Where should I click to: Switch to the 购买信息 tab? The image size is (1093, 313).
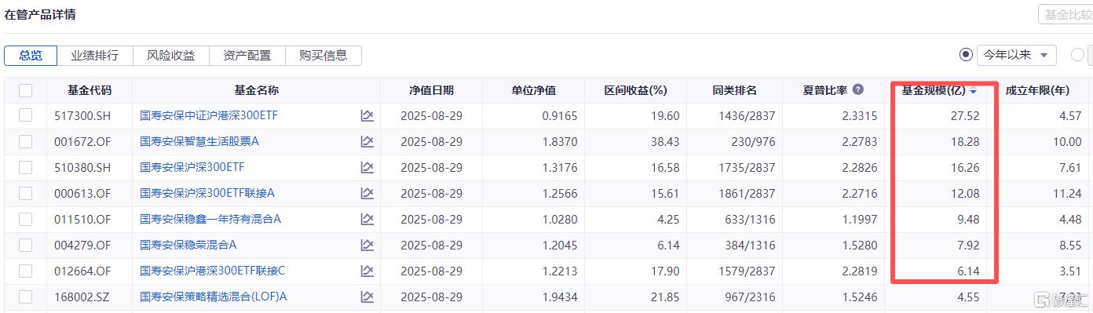(324, 56)
